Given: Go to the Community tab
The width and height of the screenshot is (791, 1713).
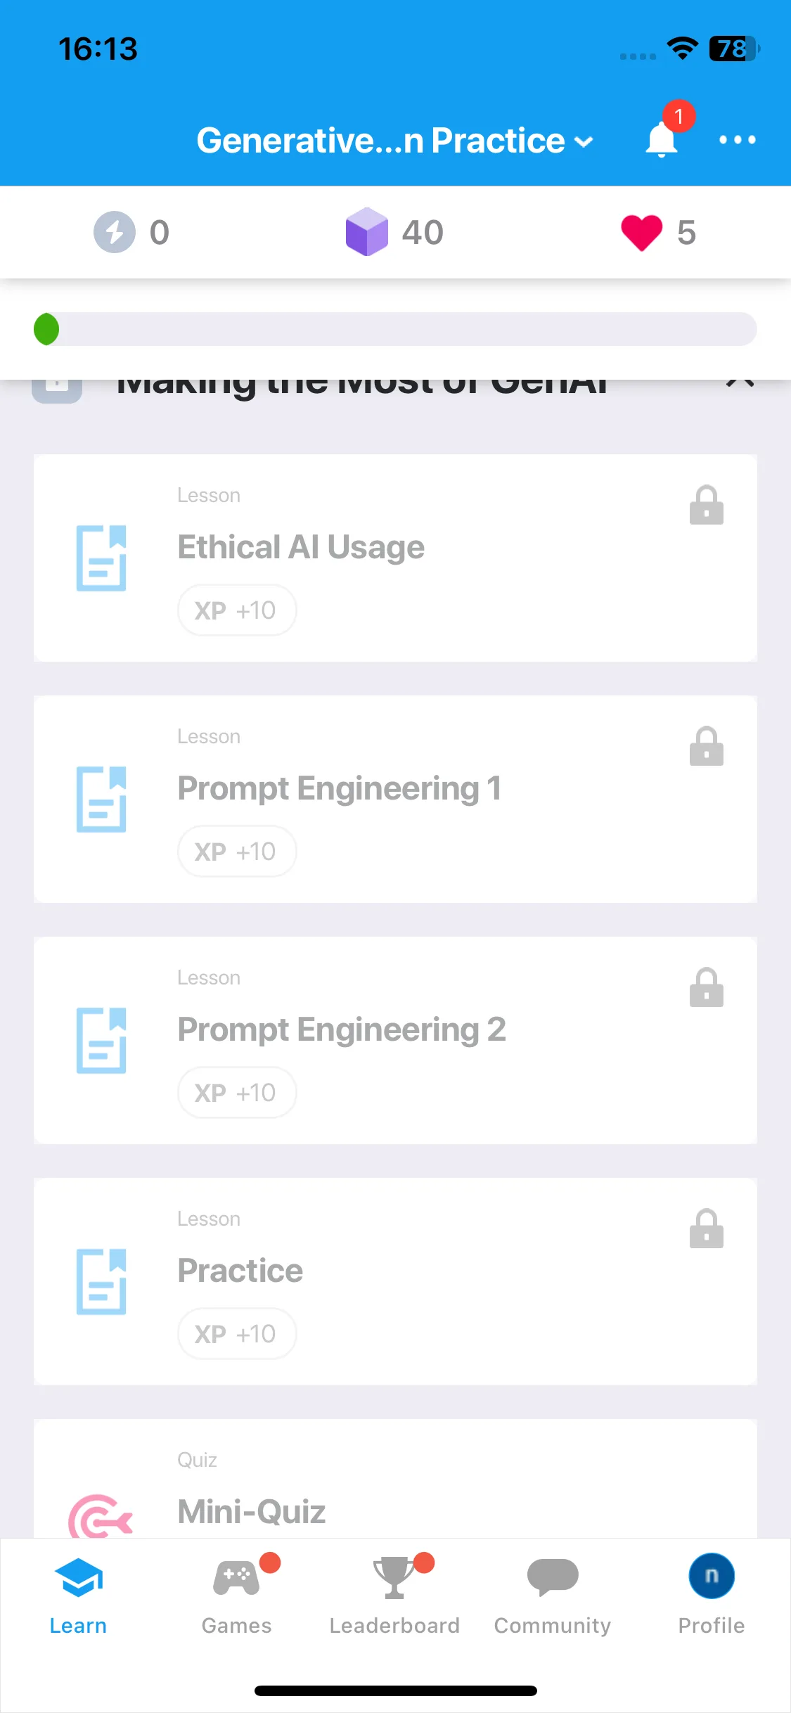Looking at the screenshot, I should 553,1595.
